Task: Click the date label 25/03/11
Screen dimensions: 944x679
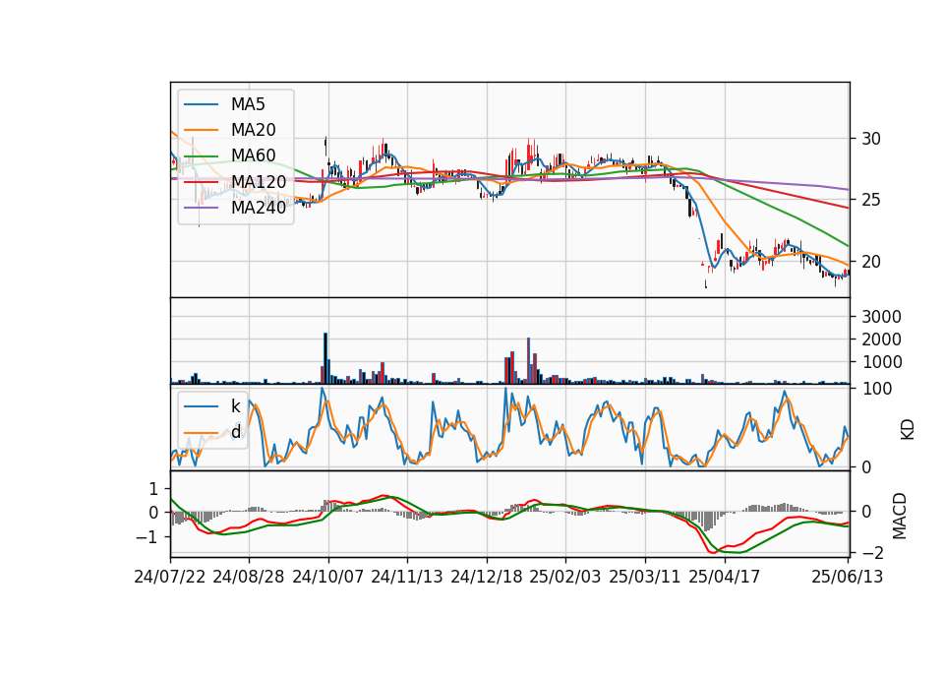Action: [645, 577]
